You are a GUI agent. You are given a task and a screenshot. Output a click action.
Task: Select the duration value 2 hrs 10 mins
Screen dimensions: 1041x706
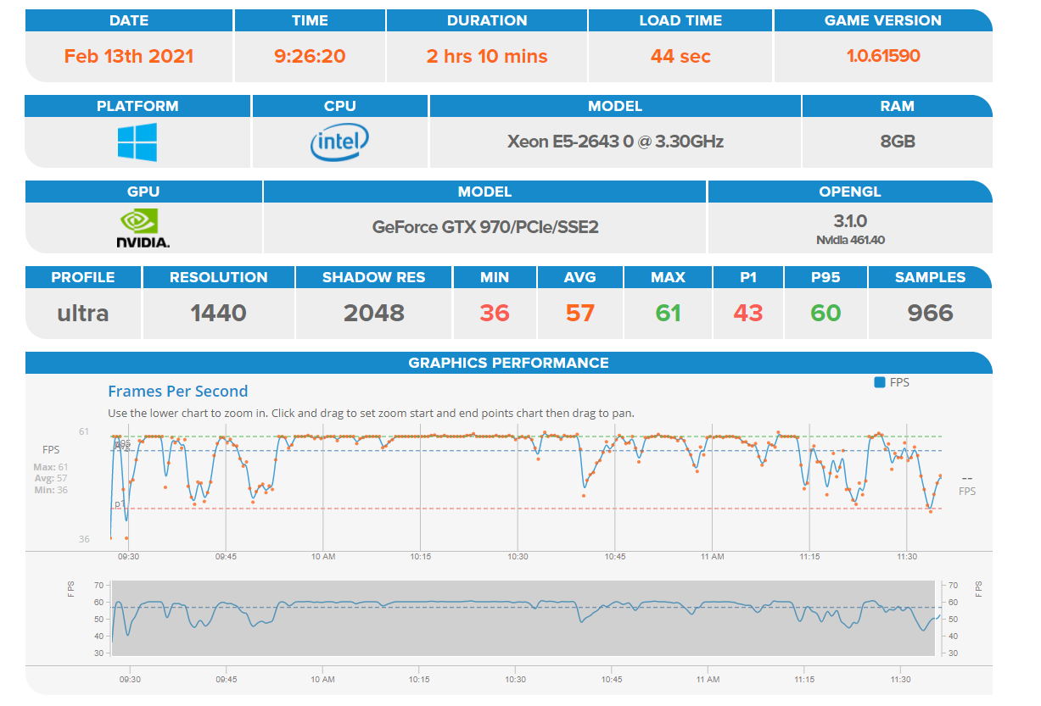487,57
